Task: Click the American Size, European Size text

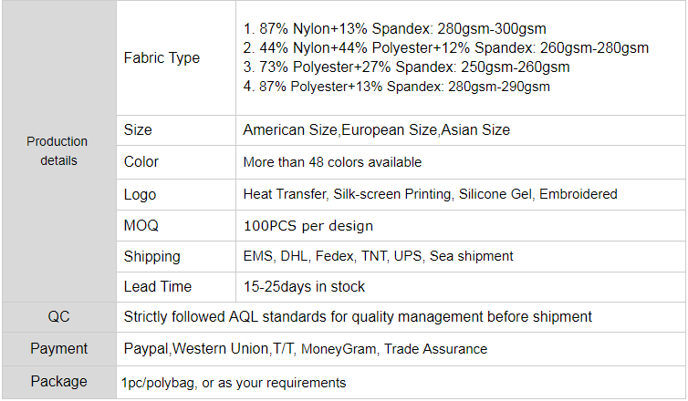Action: pos(376,130)
